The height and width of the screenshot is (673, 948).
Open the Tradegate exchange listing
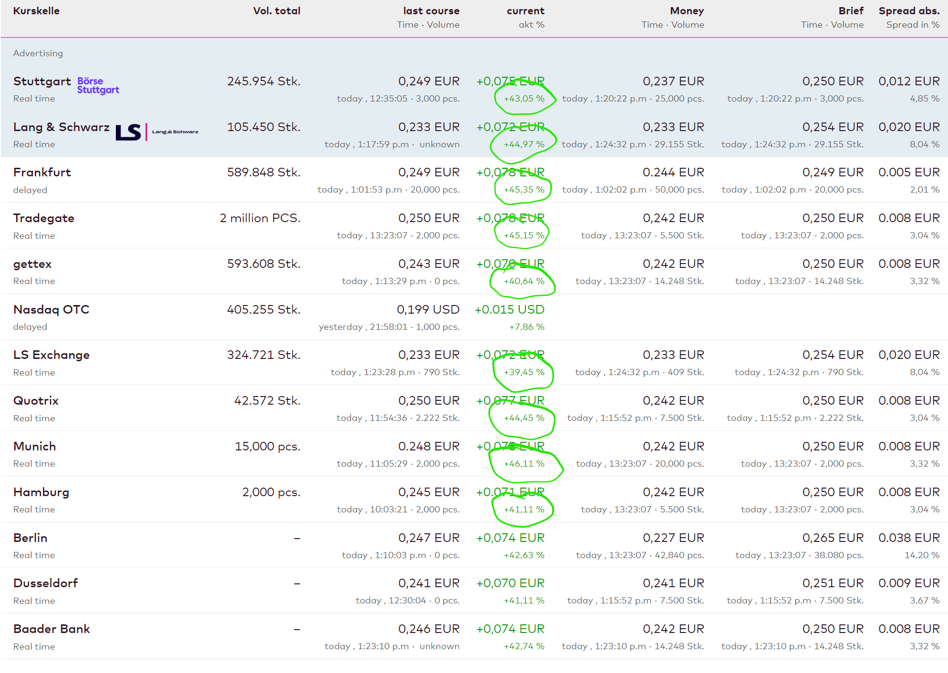(x=44, y=218)
